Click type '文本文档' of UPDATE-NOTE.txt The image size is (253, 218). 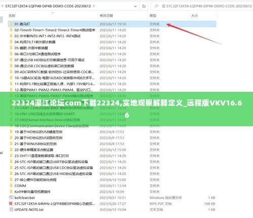click(x=156, y=209)
